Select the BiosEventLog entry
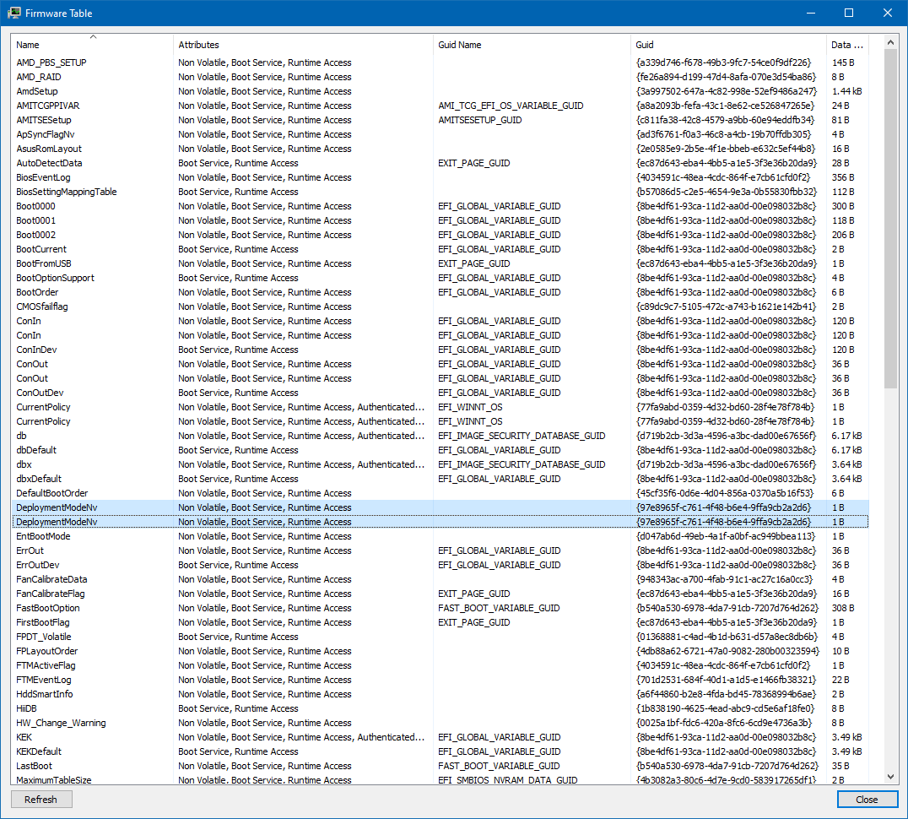Viewport: 908px width, 819px height. pyautogui.click(x=440, y=177)
